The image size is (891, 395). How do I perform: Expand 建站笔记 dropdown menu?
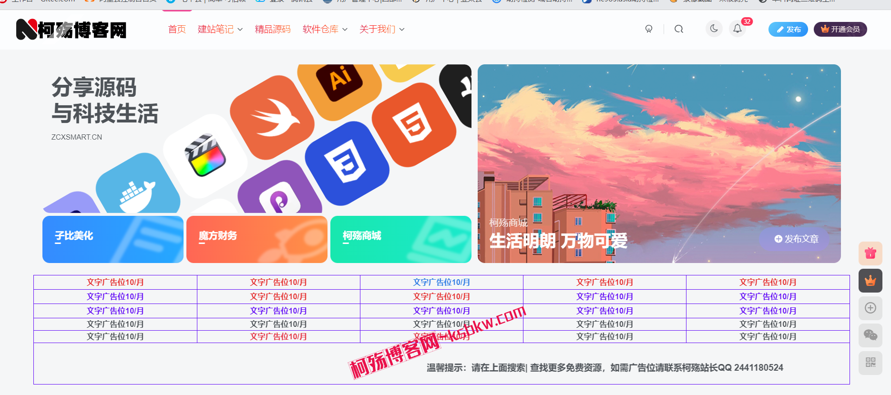click(x=220, y=29)
